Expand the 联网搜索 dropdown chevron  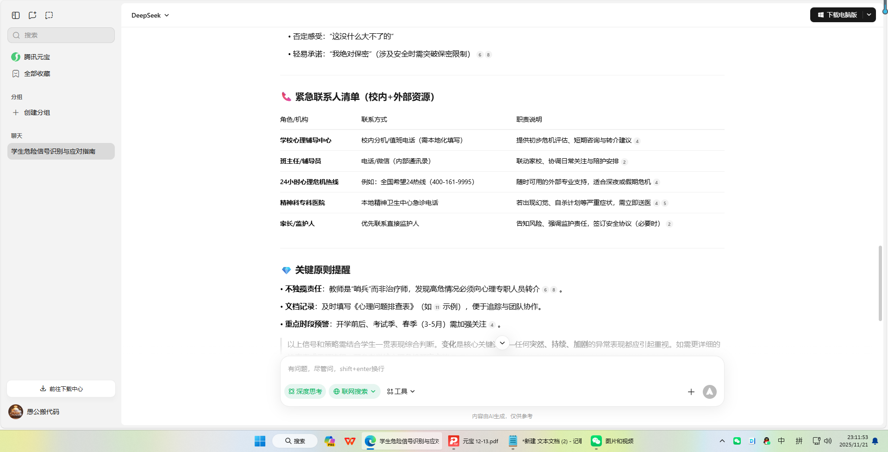point(374,391)
